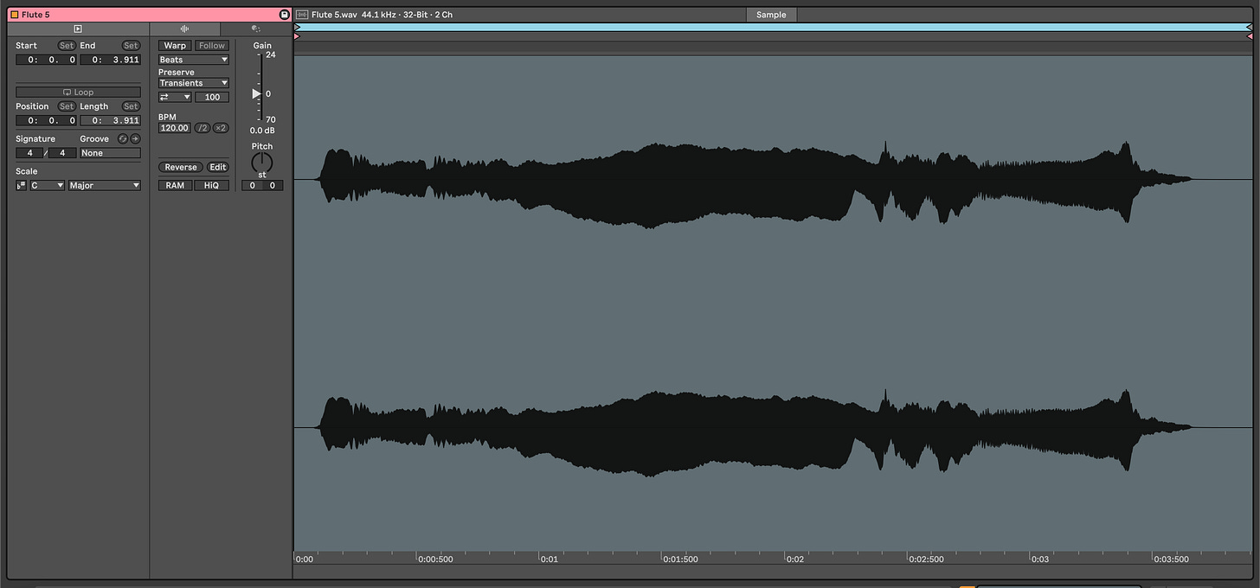Click the pitch cents field
The height and width of the screenshot is (588, 1260).
pos(273,185)
